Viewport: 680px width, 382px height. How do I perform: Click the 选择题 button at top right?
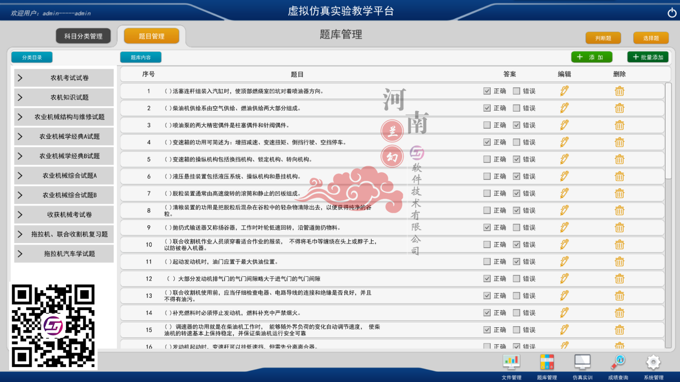(x=651, y=38)
